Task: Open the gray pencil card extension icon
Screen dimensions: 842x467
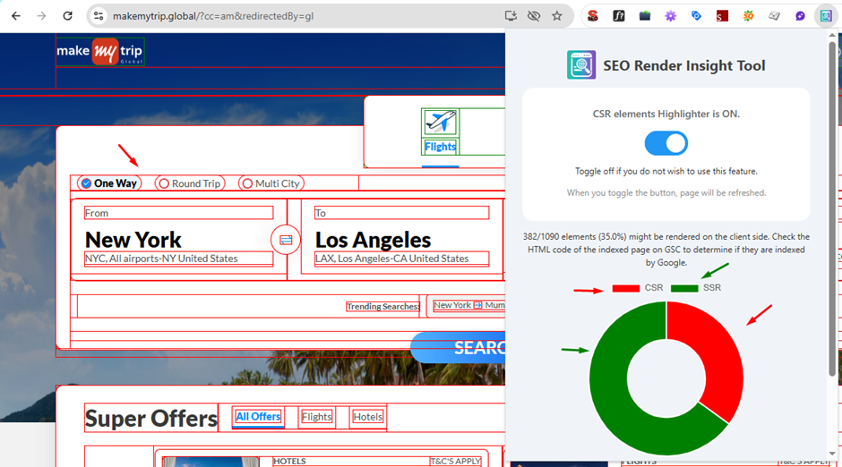Action: click(x=774, y=16)
